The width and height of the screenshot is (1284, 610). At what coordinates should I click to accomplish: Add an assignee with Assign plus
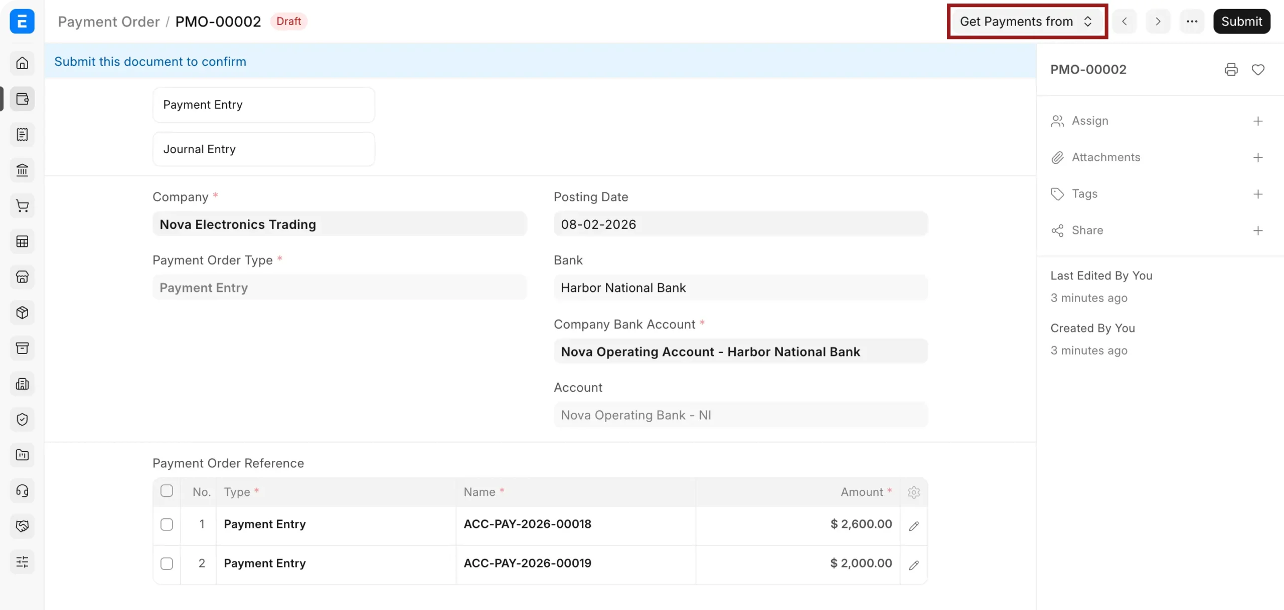1258,121
